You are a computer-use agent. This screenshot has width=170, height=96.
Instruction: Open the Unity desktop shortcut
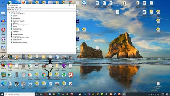point(3,57)
